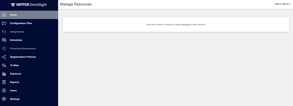Image resolution: width=293 pixels, height=106 pixels.
Task: Open Schedules from the sidebar text
Action: point(16,40)
